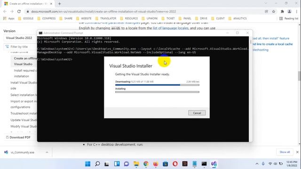Image resolution: width=301 pixels, height=169 pixels.
Task: Close the 'Create an offline installation' tab
Action: [51, 4]
